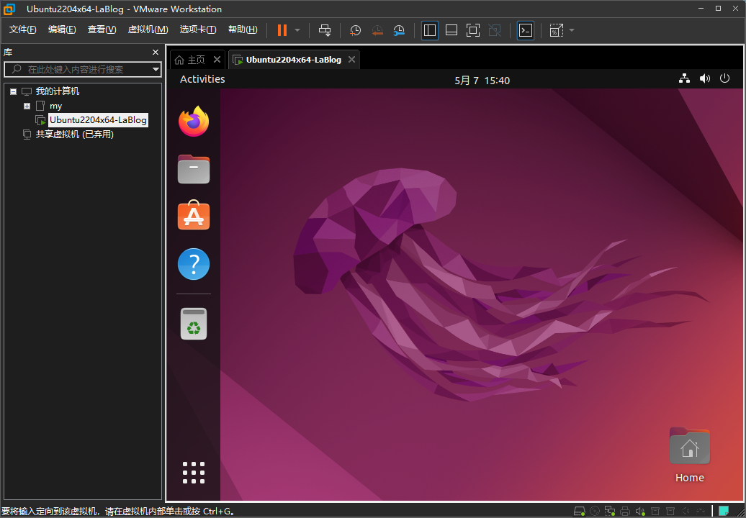Click the Ubuntu network status icon
The height and width of the screenshot is (518, 746).
[x=684, y=78]
